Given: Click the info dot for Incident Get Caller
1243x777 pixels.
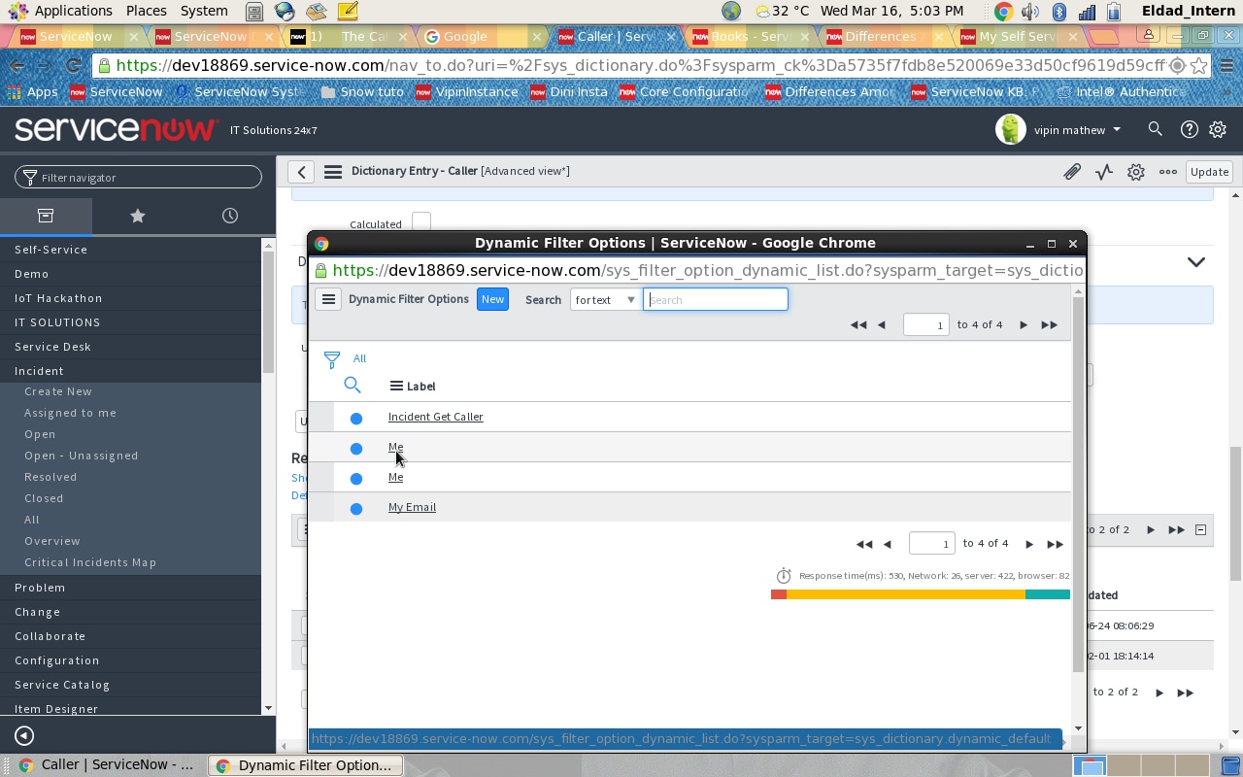Looking at the screenshot, I should 356,418.
